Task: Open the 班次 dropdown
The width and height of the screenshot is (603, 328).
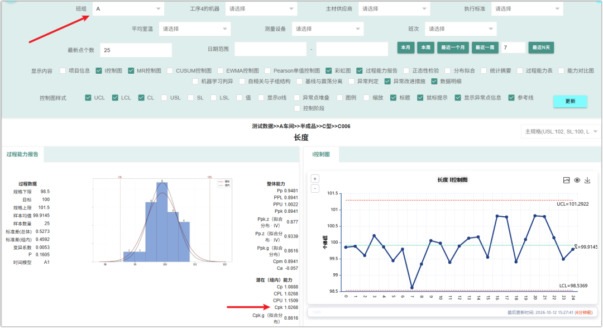Action: 461,29
